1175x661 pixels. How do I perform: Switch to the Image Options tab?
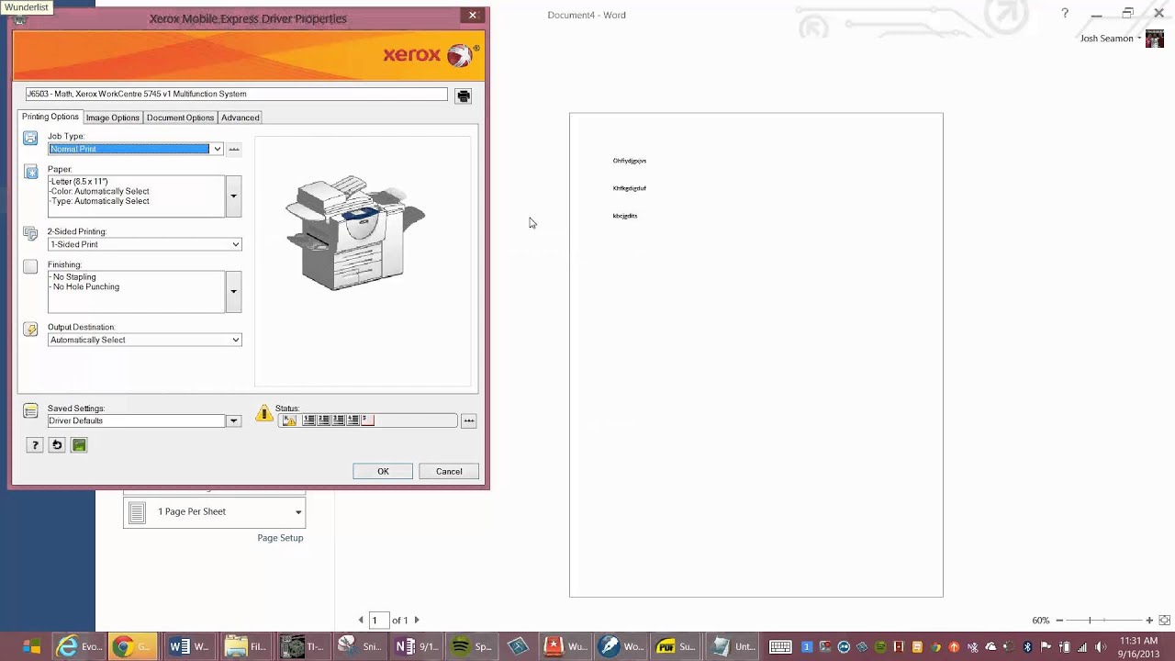[113, 118]
